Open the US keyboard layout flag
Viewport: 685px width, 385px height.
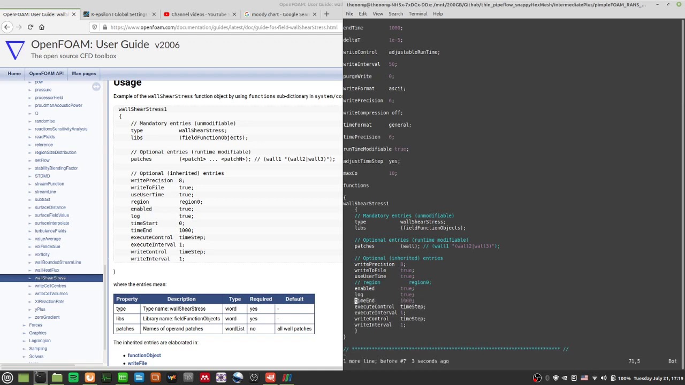click(584, 378)
